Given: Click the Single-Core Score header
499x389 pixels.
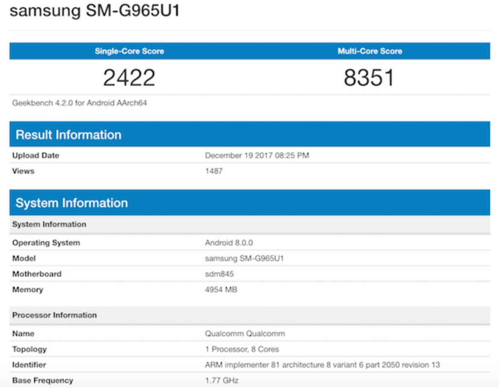Looking at the screenshot, I should point(129,51).
